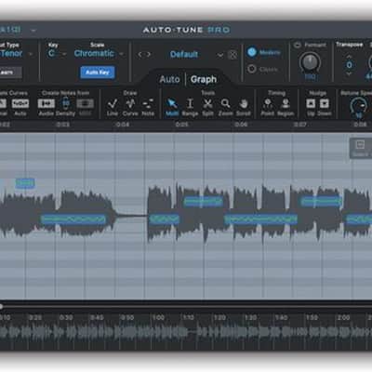
Task: Click the 0:06 mark on time ruler
Action: [x=241, y=125]
